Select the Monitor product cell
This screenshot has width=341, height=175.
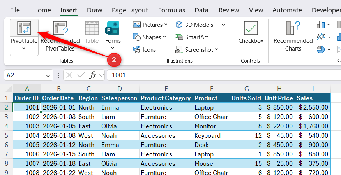212,126
